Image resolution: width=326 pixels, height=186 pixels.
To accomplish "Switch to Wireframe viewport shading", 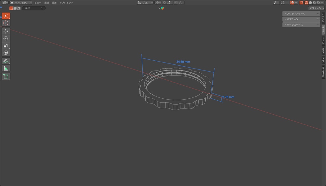I will click(307, 3).
